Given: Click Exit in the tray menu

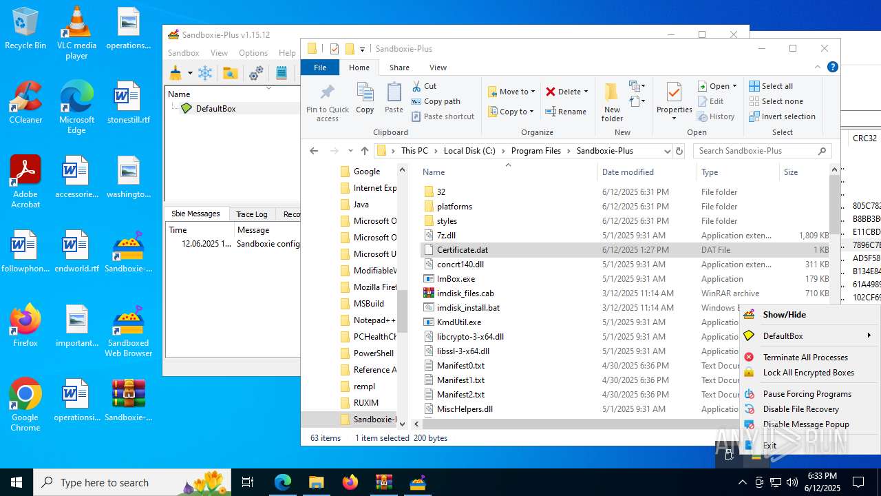Looking at the screenshot, I should 769,446.
